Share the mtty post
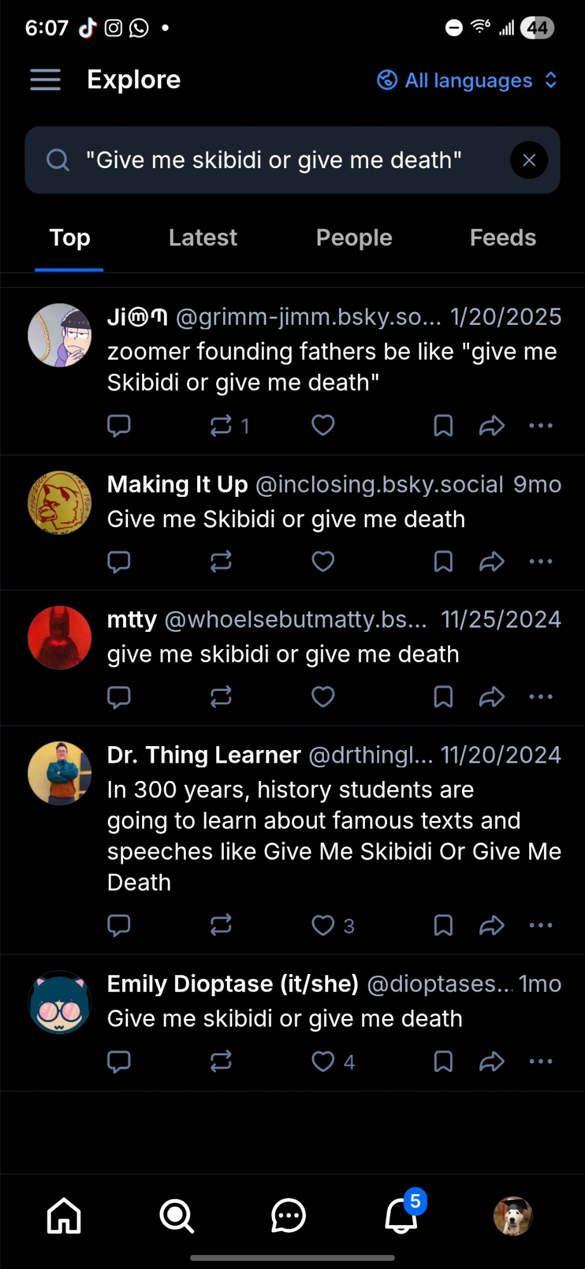The height and width of the screenshot is (1269, 585). (x=492, y=697)
